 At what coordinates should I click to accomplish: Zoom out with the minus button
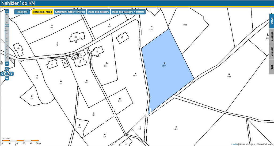pos(7,64)
